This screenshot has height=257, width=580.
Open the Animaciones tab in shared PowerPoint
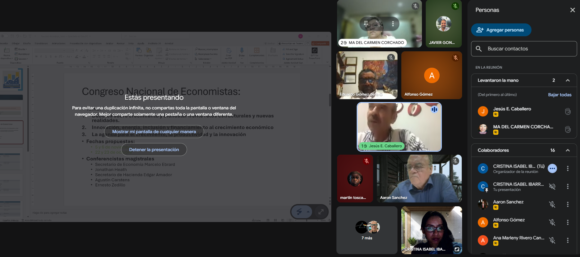[x=58, y=43]
